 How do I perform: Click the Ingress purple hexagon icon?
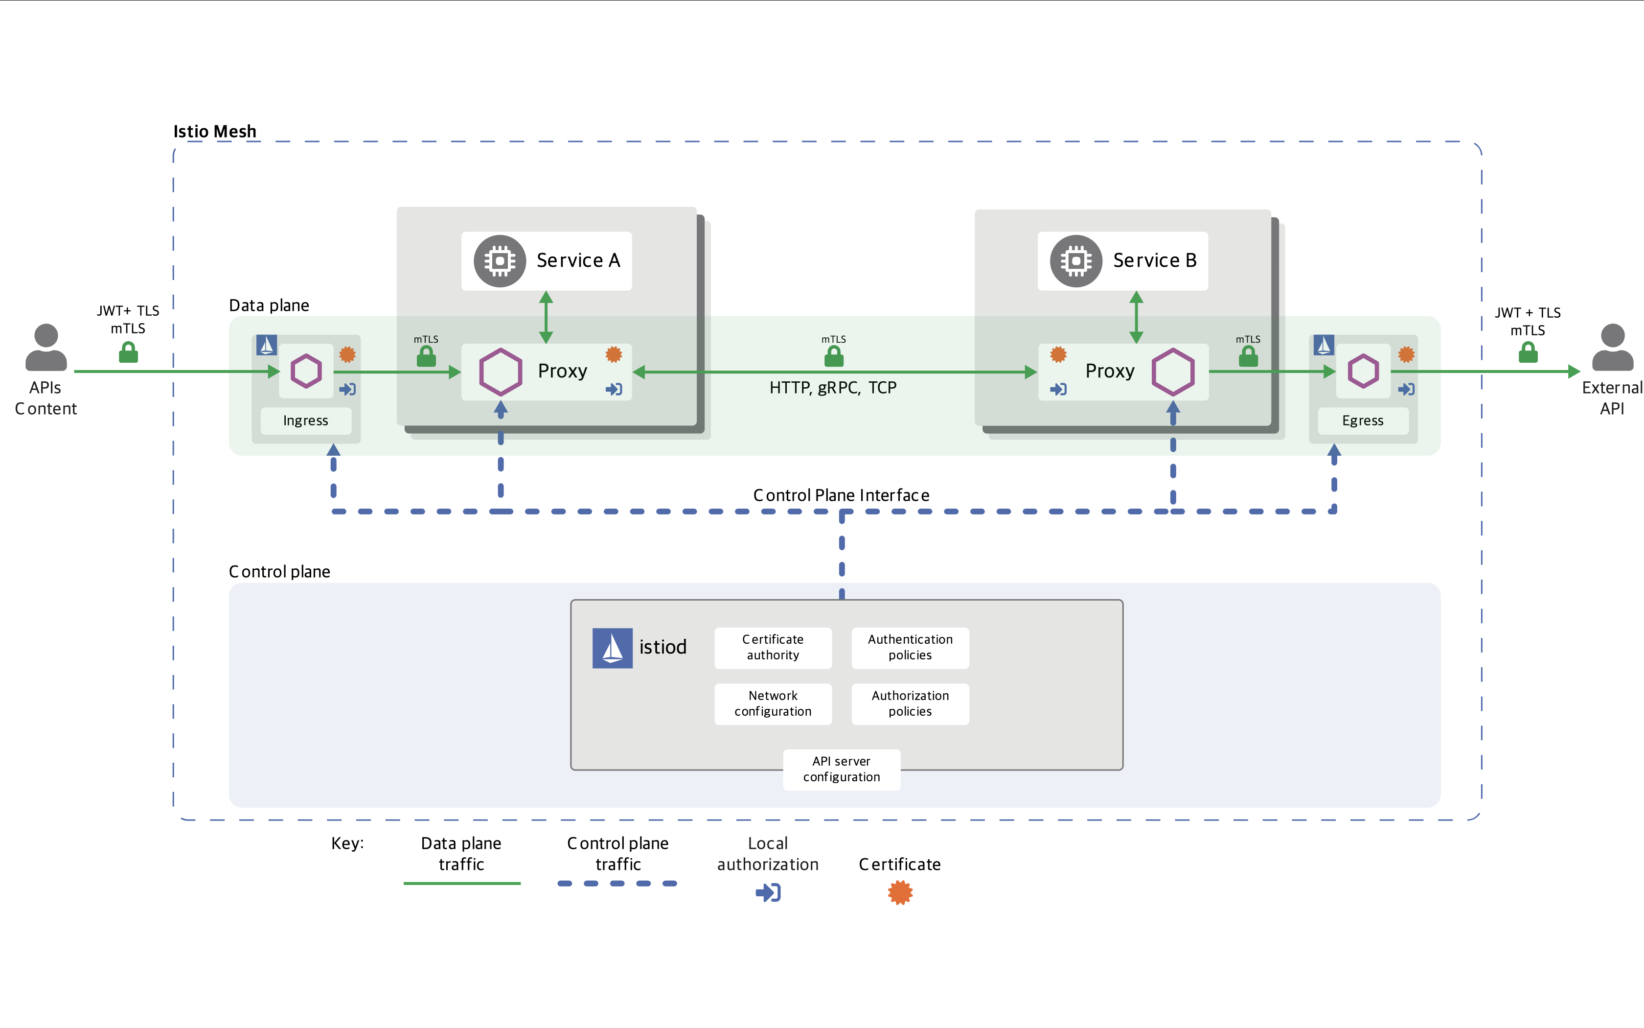[x=306, y=371]
